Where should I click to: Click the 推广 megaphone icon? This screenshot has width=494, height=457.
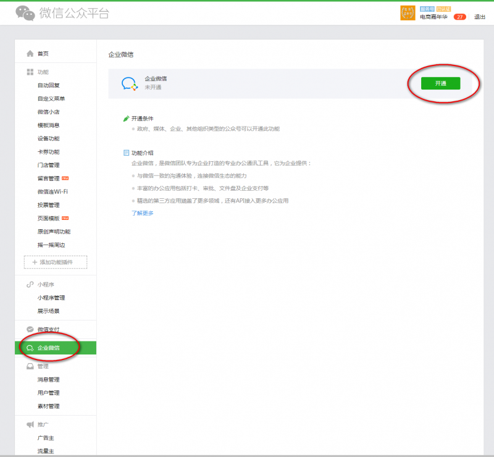point(30,424)
